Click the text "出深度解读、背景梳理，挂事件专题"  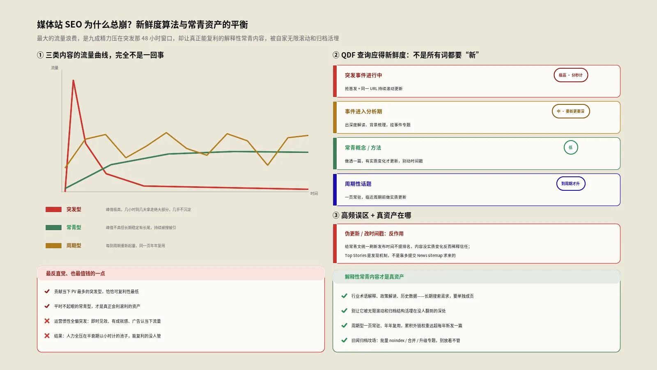click(x=378, y=125)
